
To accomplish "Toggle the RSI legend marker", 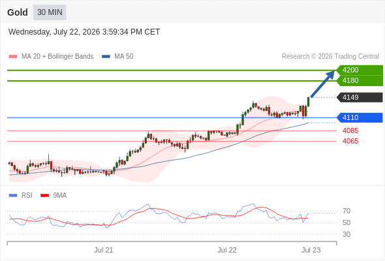I will [x=13, y=196].
